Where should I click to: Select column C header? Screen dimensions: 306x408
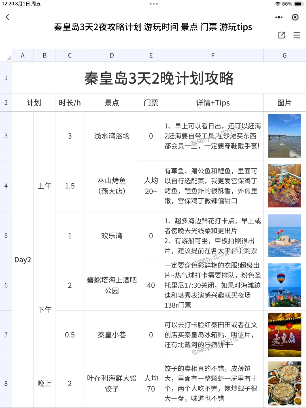[70, 56]
